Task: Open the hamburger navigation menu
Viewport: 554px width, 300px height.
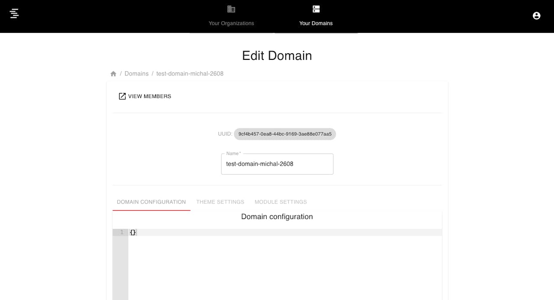Action: [x=14, y=13]
